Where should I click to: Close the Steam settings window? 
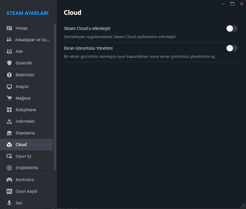click(242, 4)
